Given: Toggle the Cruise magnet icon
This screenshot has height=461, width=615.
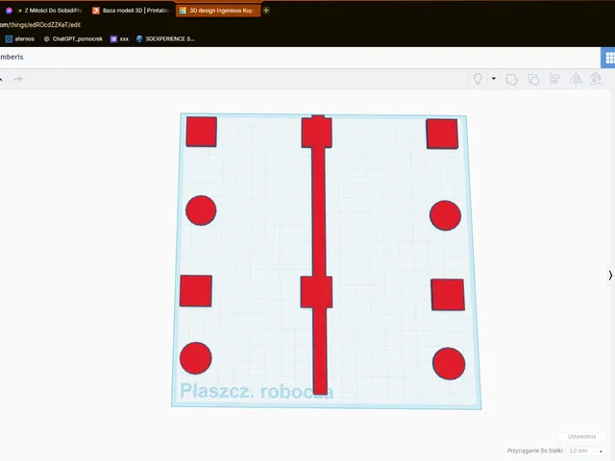Looking at the screenshot, I should 597,79.
